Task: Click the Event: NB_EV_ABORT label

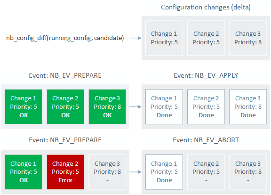Action: pos(206,140)
